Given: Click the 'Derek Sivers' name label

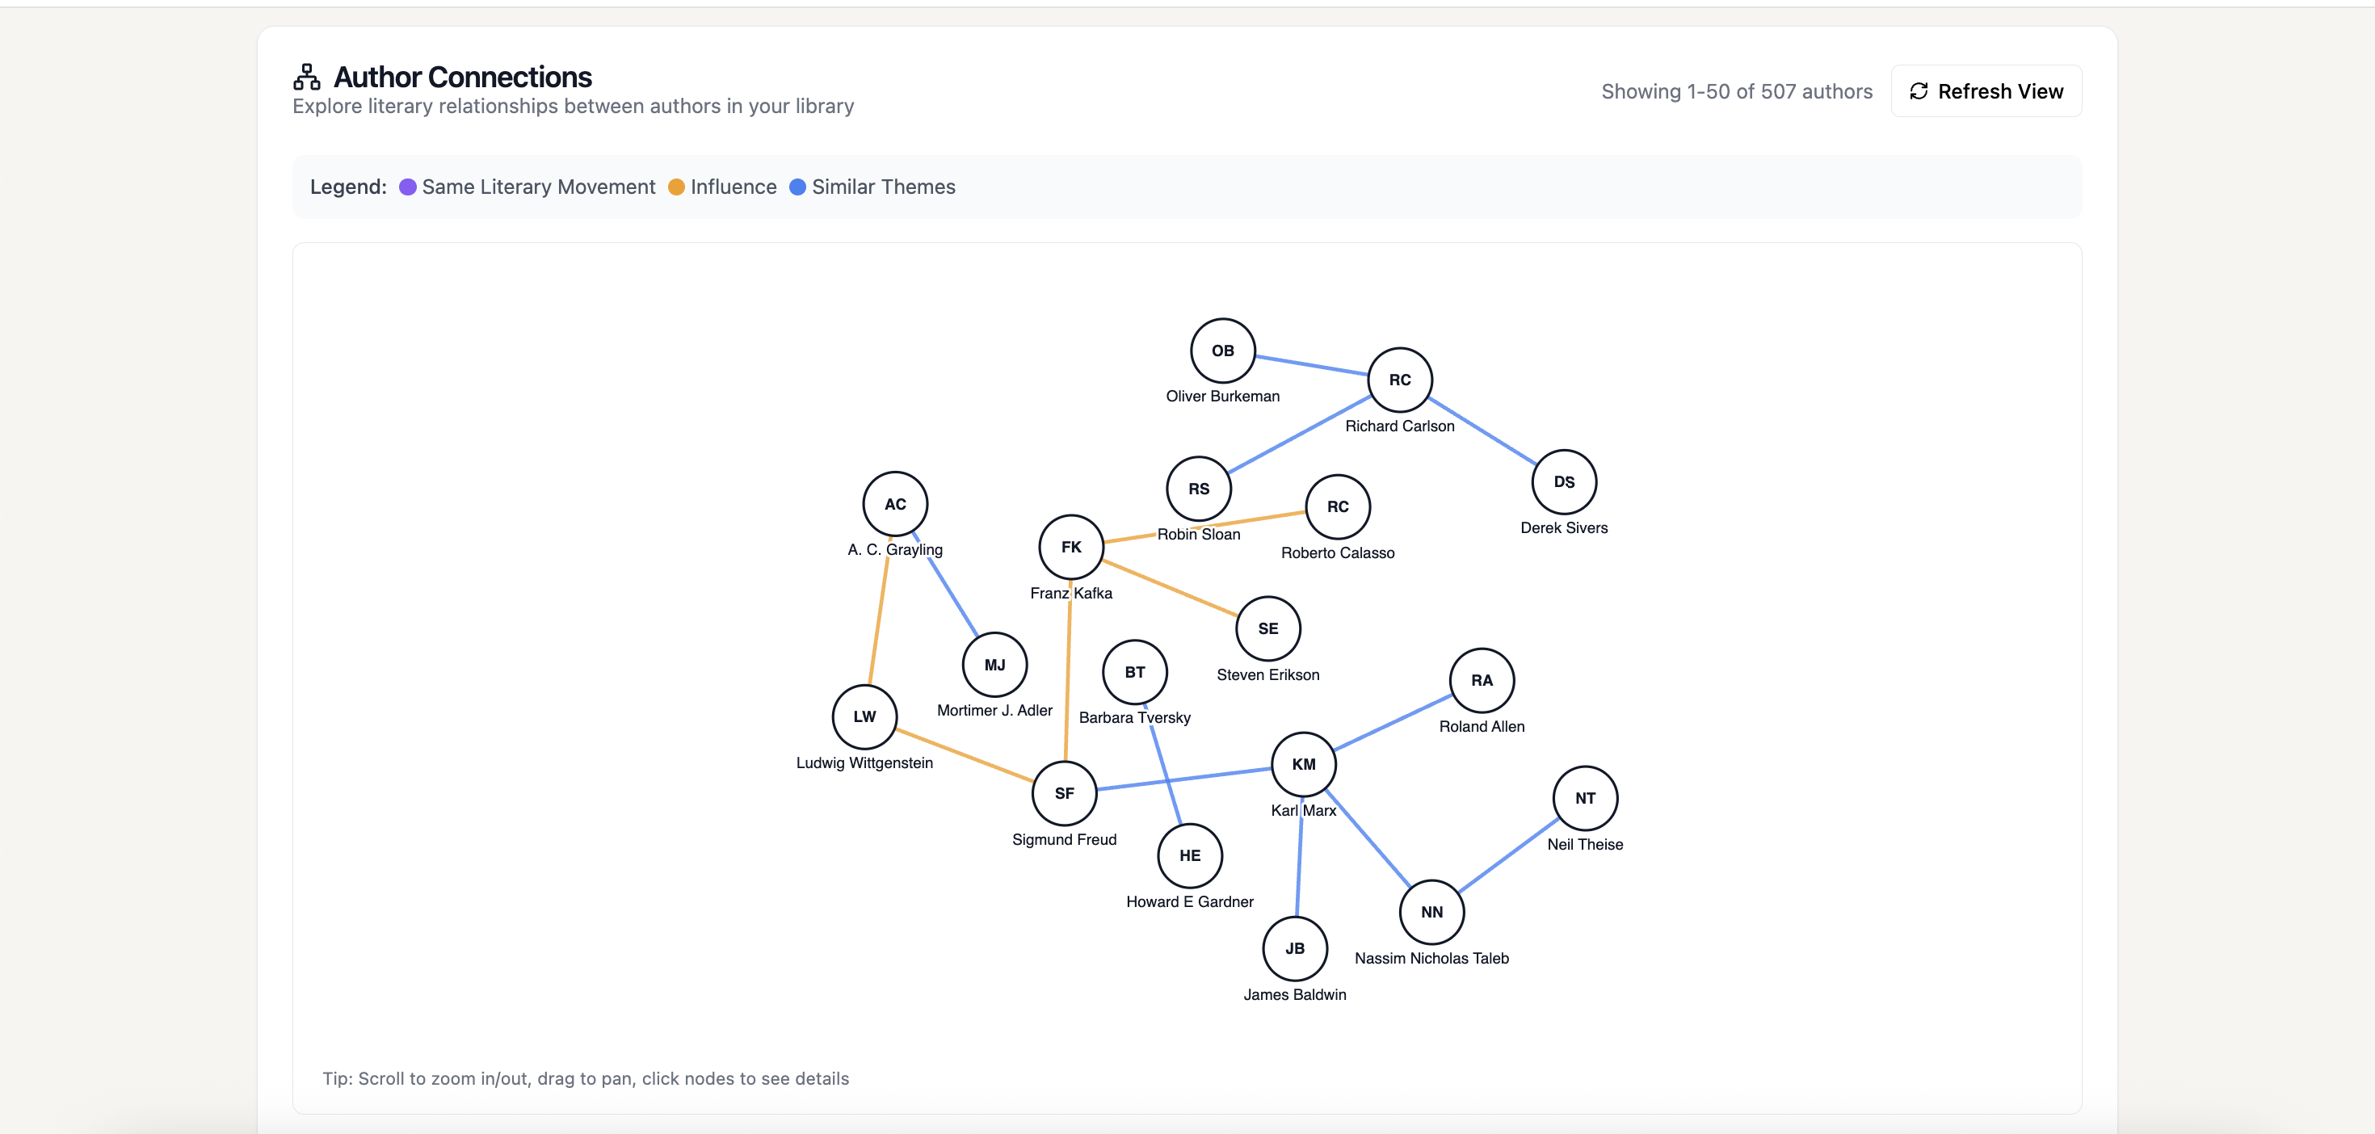Looking at the screenshot, I should pos(1564,527).
